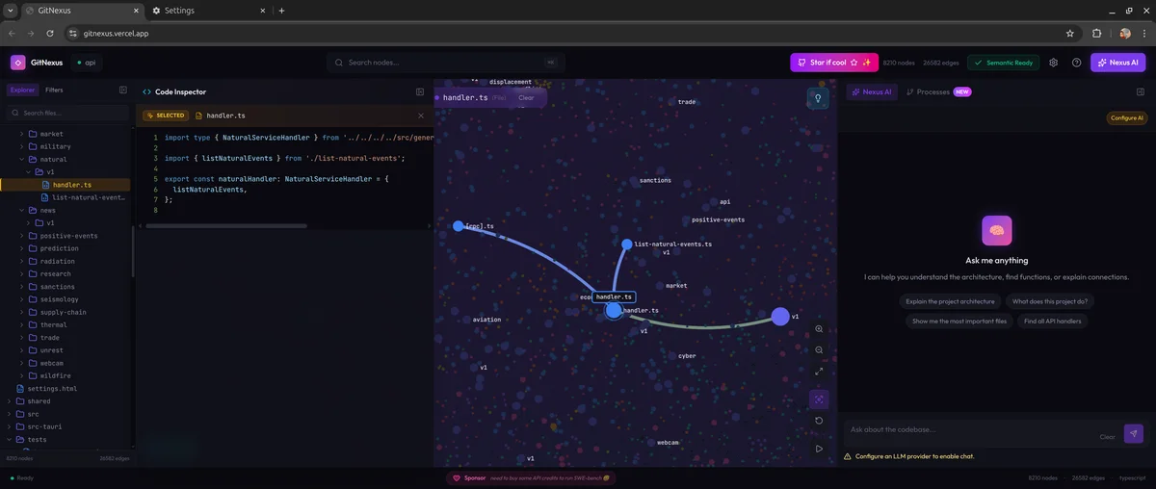Collapse the Nexus AI right panel
This screenshot has height=489, width=1156.
click(1141, 92)
